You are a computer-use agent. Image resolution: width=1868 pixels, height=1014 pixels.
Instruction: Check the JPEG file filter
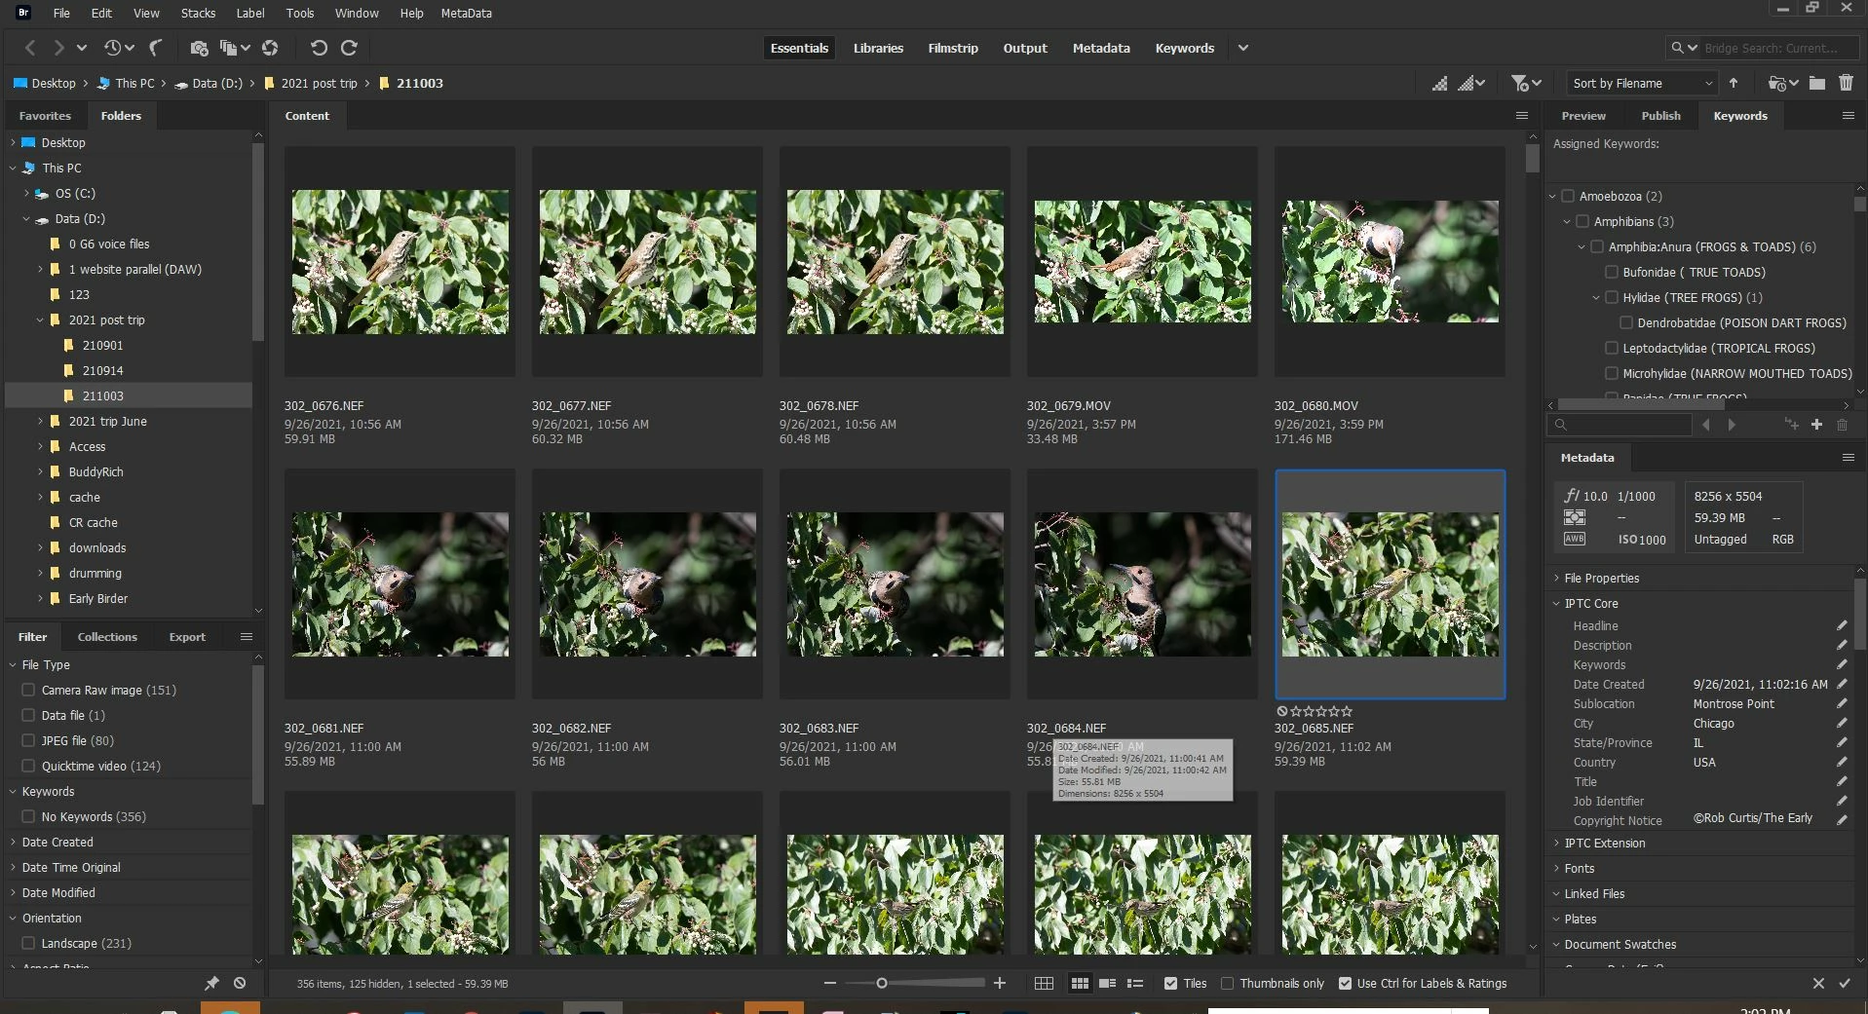28,741
